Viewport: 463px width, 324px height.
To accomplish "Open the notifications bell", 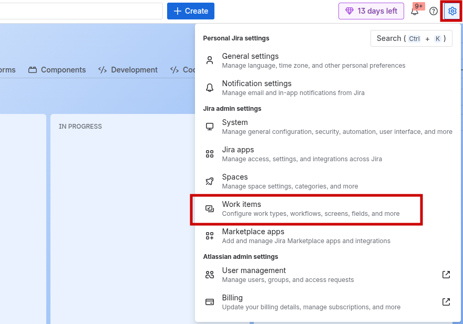I will [x=415, y=11].
